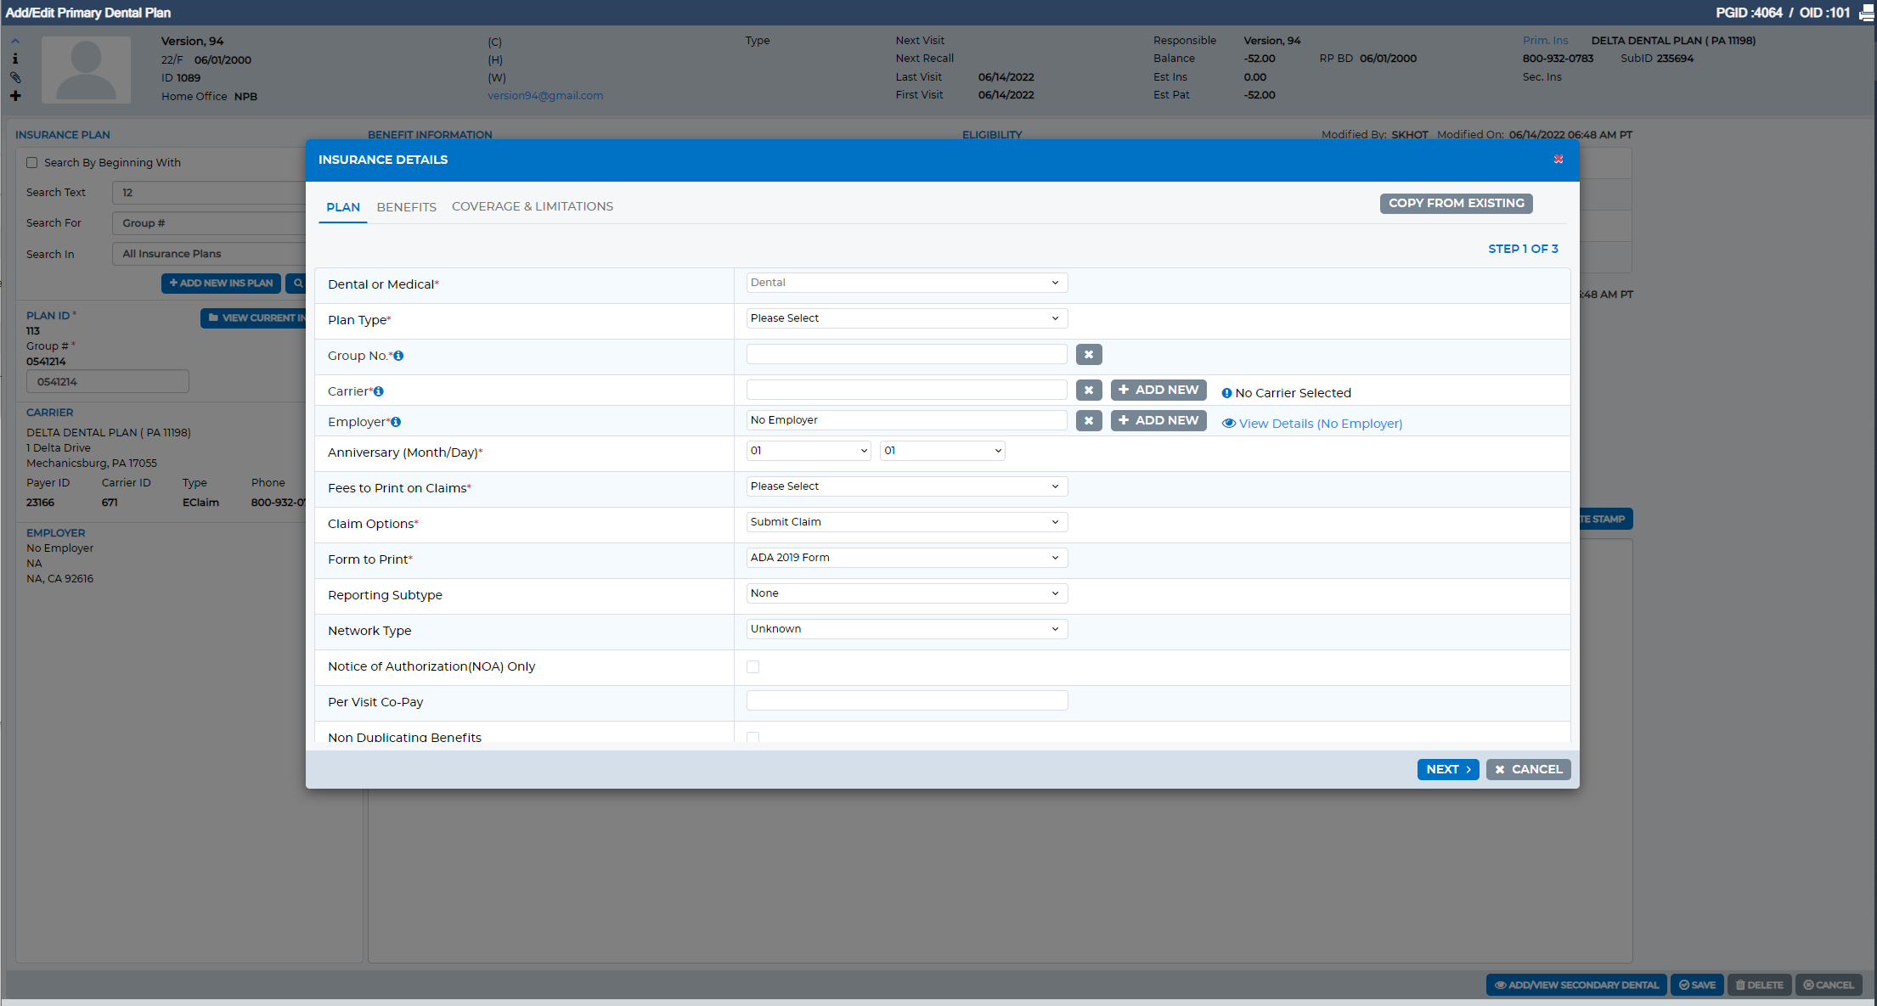Screen dimensions: 1877x1006
Task: Click the info icon next to Group No.
Action: (x=398, y=356)
